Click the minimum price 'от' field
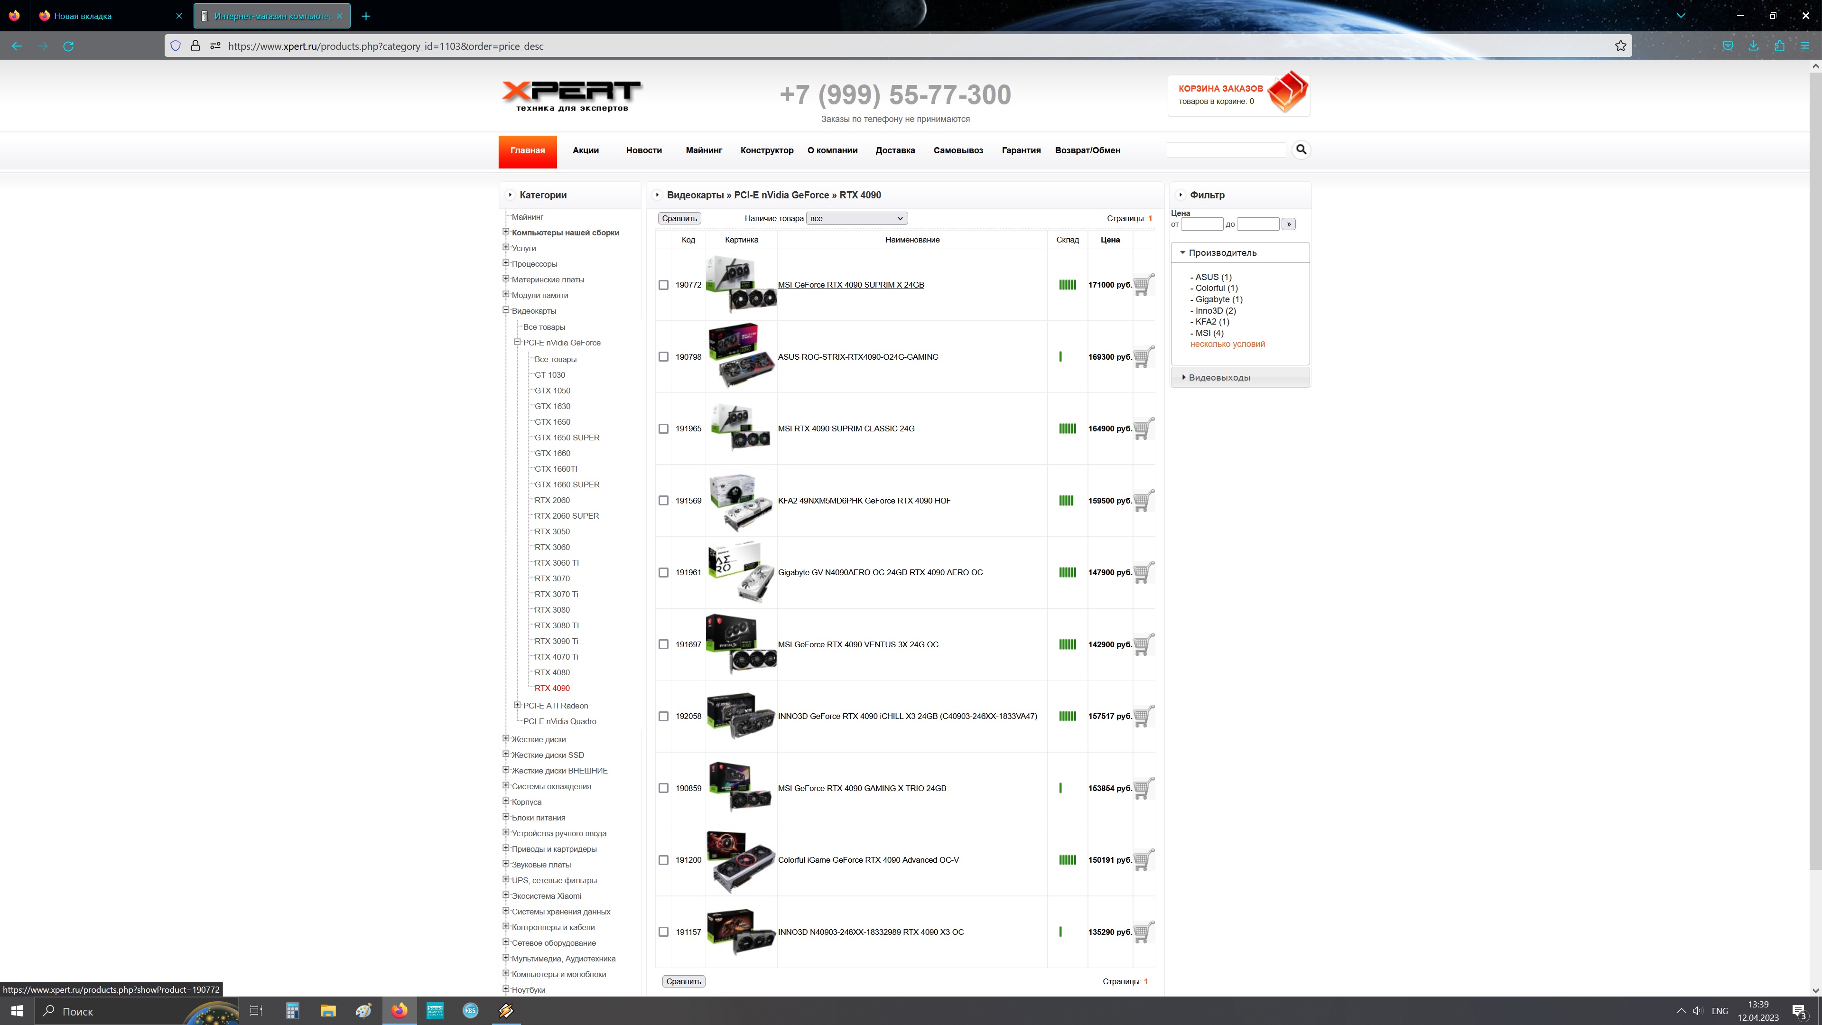 click(1202, 224)
